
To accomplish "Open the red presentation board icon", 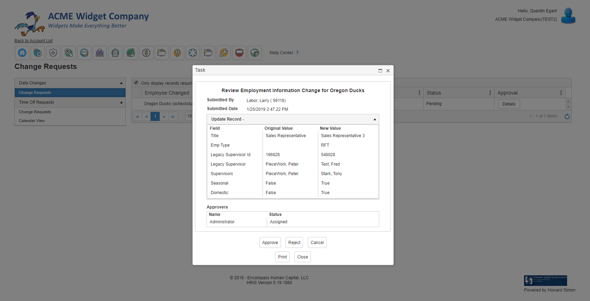I will (239, 53).
